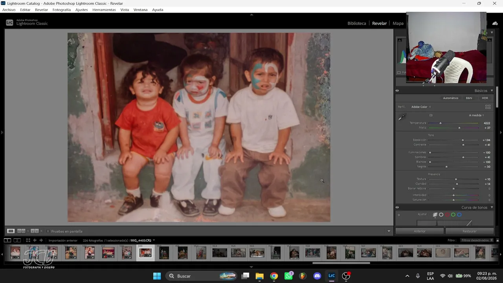Open File Explorer from the taskbar

tap(259, 276)
